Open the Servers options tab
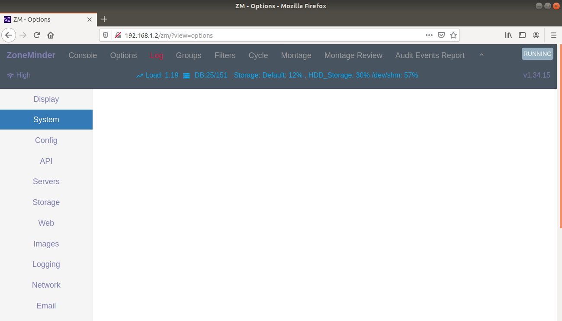 pyautogui.click(x=46, y=182)
